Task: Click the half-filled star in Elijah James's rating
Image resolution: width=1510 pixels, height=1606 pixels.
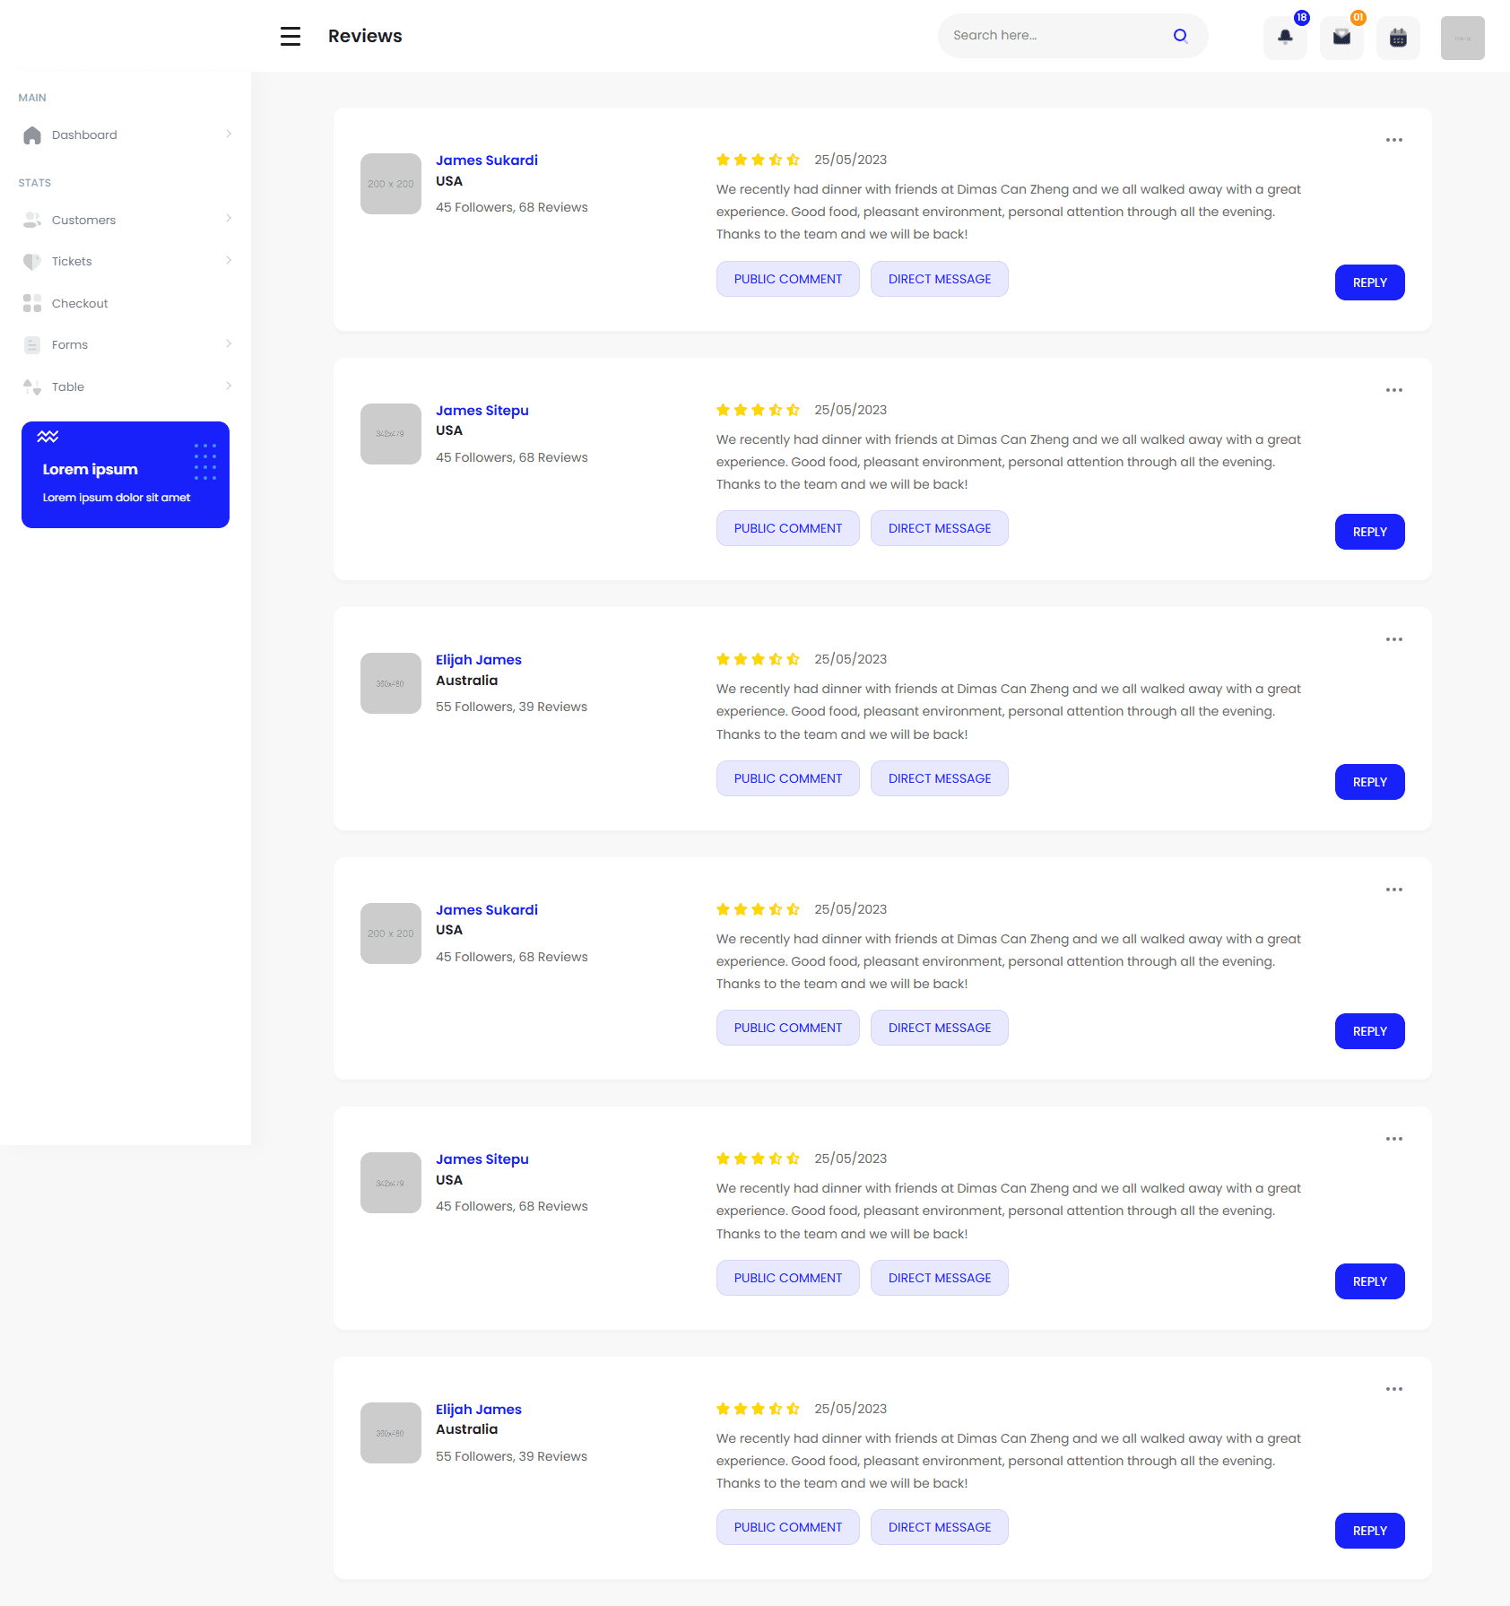Action: [775, 659]
